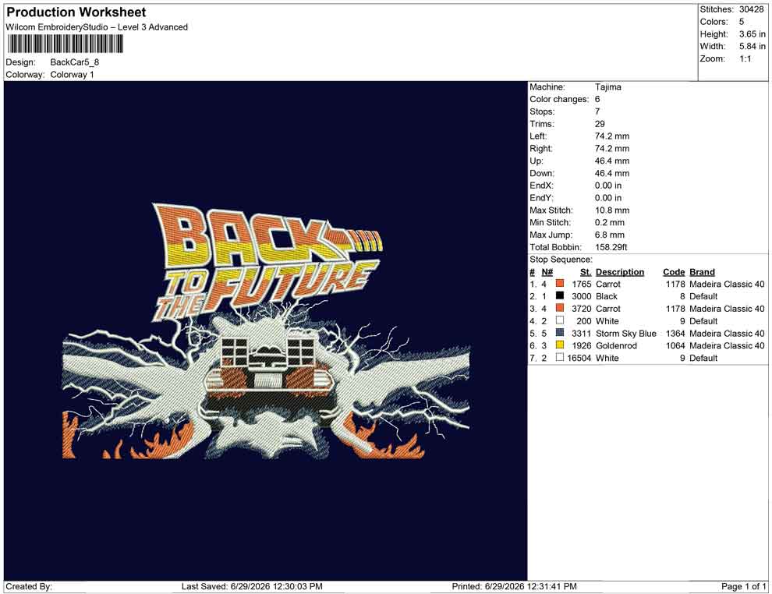Click the Back to the Future design preview

pyautogui.click(x=266, y=331)
